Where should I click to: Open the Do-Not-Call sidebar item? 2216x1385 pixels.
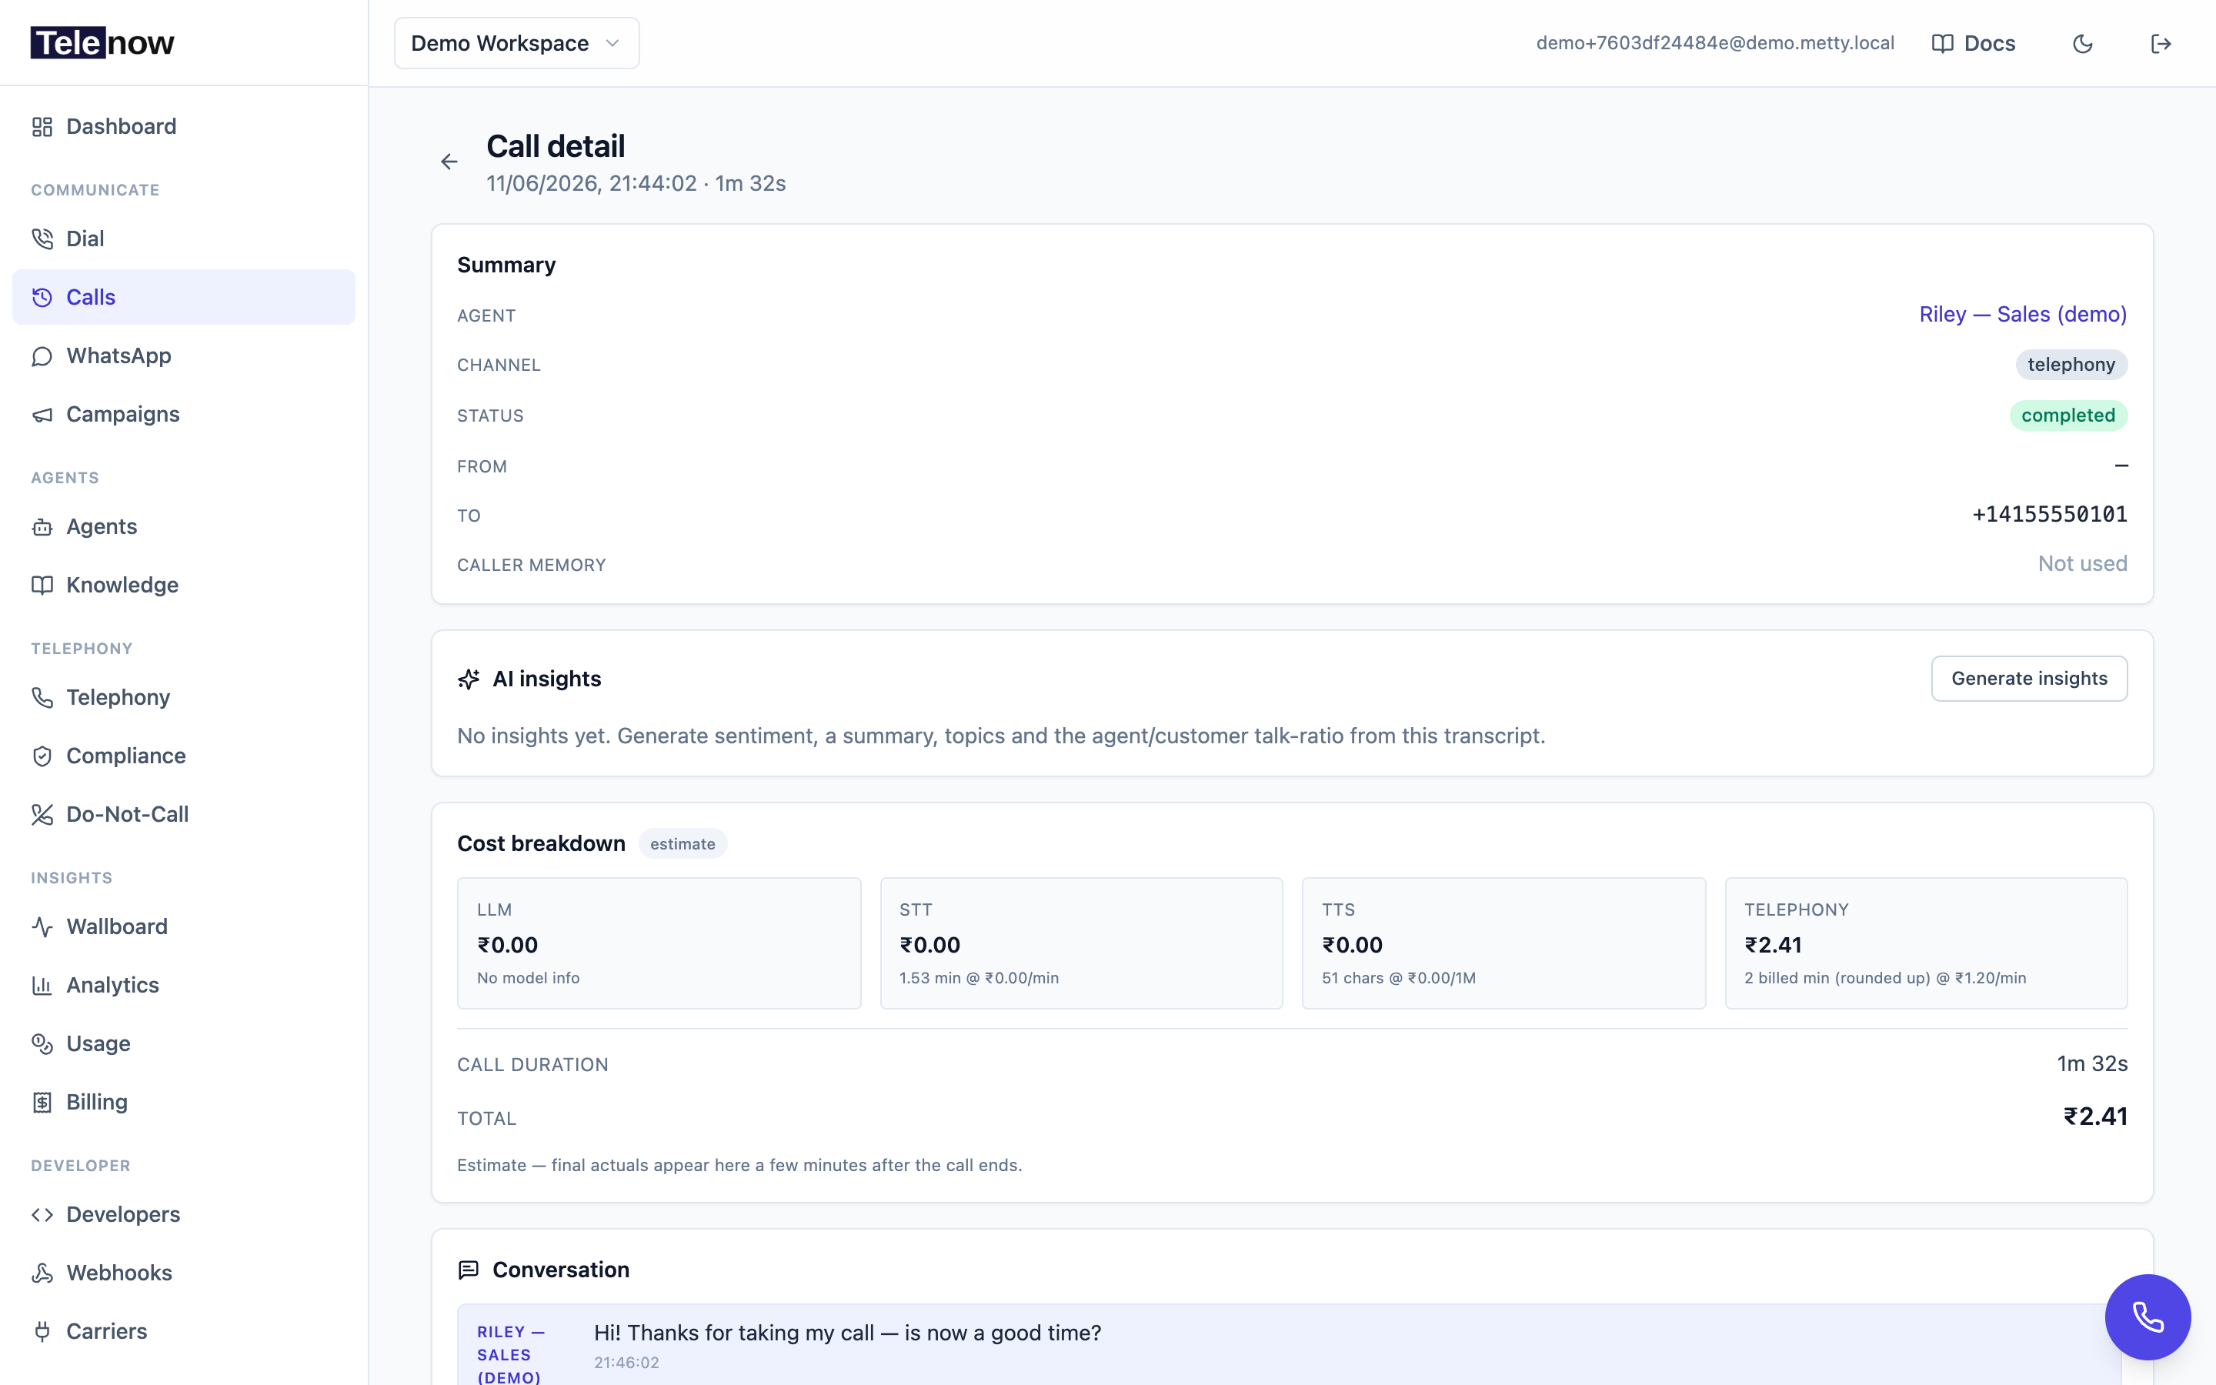pos(183,816)
